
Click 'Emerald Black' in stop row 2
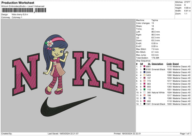pos(158,70)
